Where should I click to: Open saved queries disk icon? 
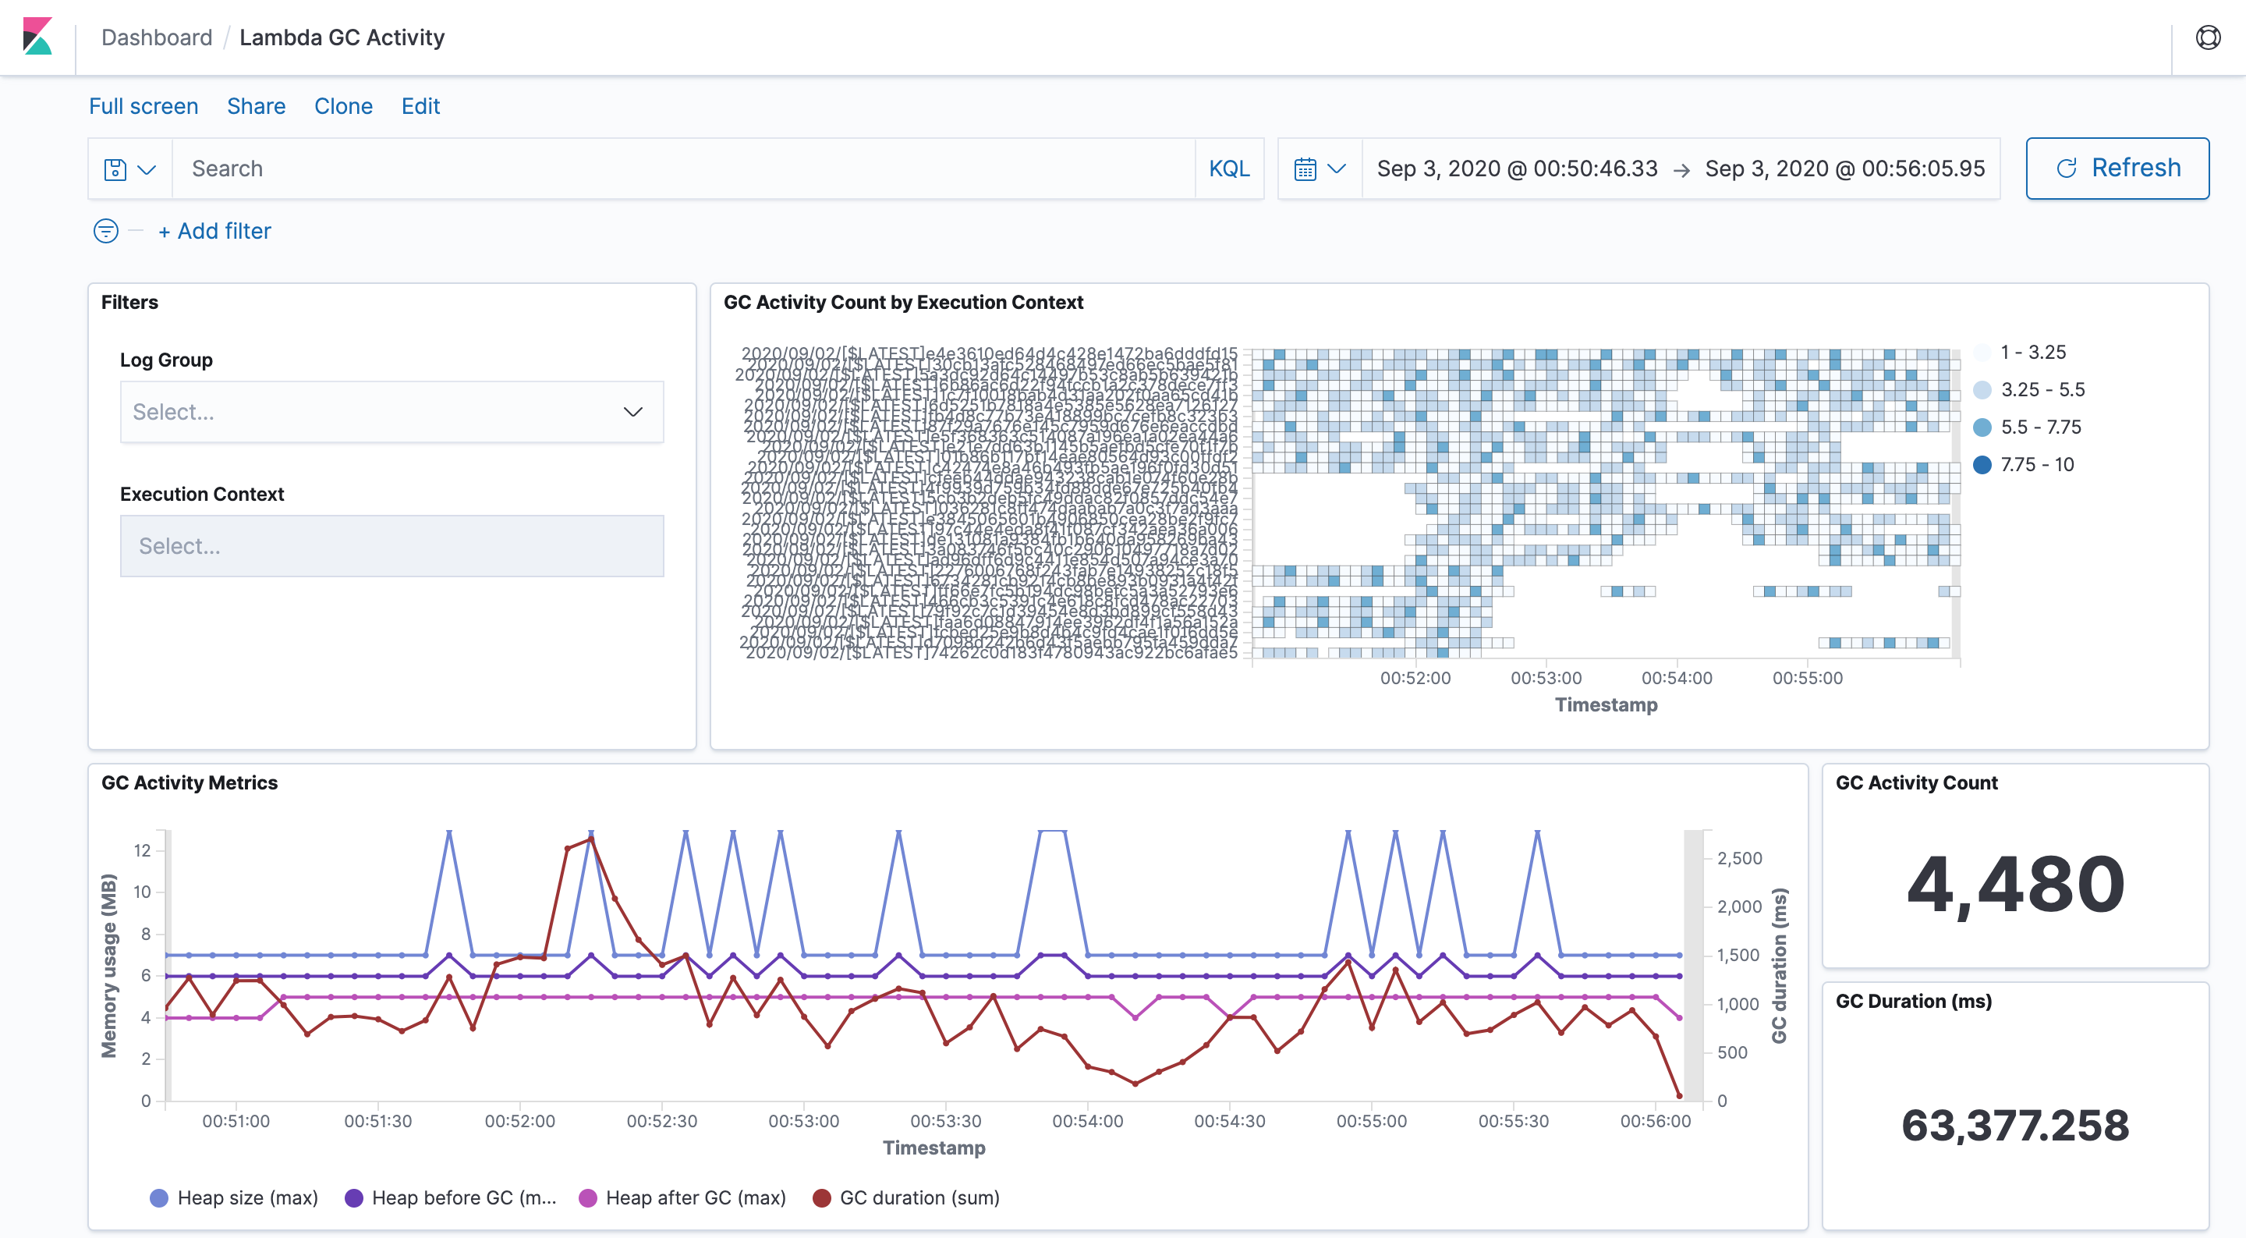[116, 169]
